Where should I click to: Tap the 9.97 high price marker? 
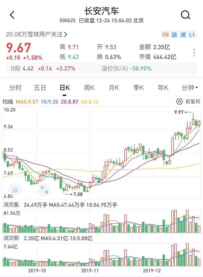click(179, 112)
